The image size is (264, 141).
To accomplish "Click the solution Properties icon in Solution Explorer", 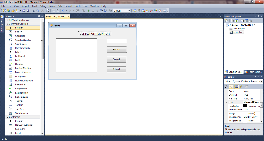I will (x=227, y=21).
